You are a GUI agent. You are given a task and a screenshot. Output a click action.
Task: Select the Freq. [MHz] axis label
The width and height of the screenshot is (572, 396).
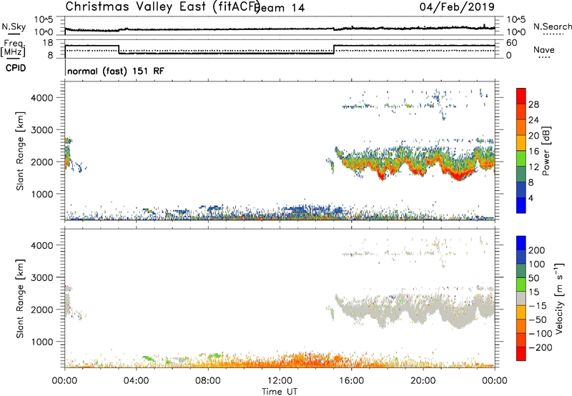coord(13,48)
